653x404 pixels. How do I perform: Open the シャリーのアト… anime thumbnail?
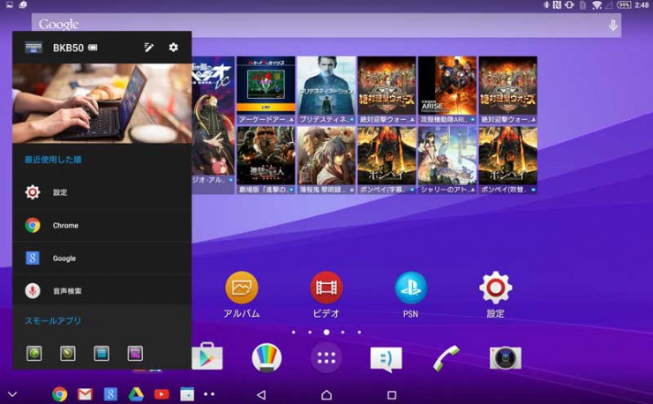pyautogui.click(x=447, y=161)
